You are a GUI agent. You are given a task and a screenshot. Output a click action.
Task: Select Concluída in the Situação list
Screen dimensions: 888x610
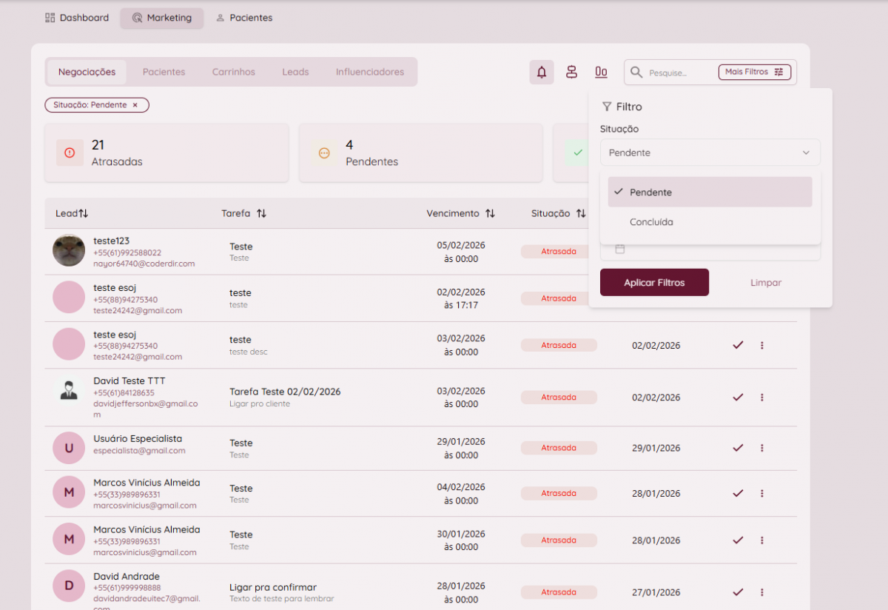coord(651,222)
